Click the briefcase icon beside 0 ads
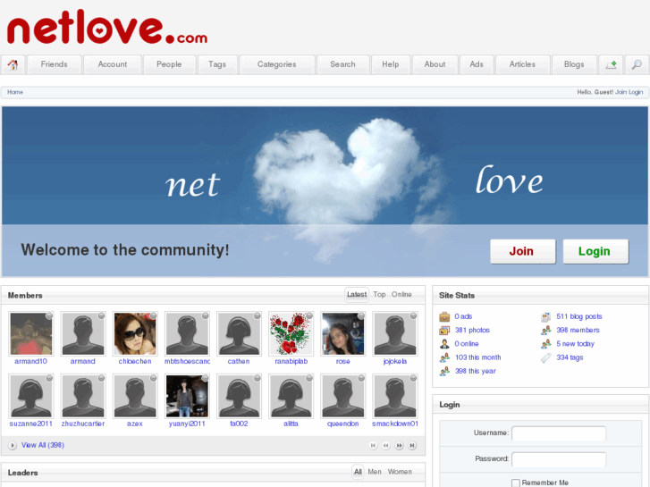This screenshot has height=487, width=650. (444, 316)
